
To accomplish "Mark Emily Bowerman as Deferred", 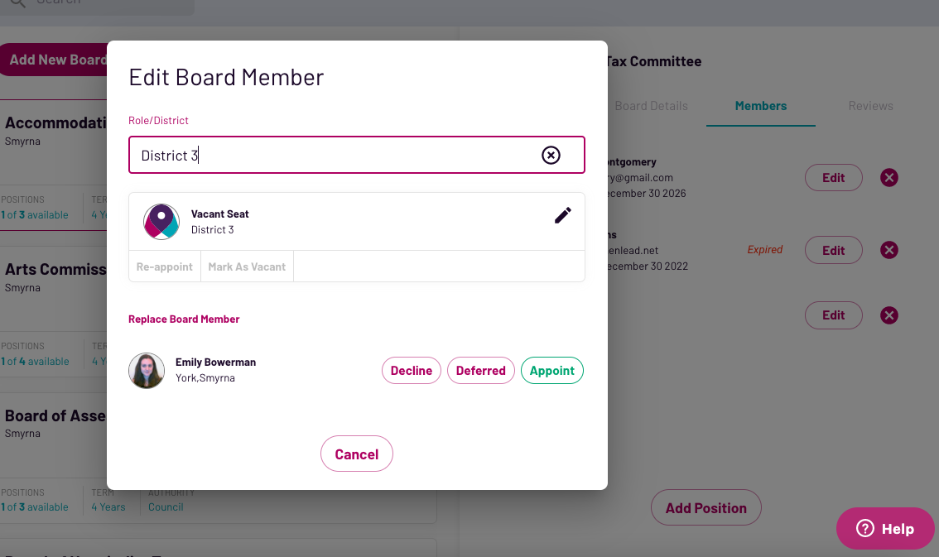I will pyautogui.click(x=480, y=371).
